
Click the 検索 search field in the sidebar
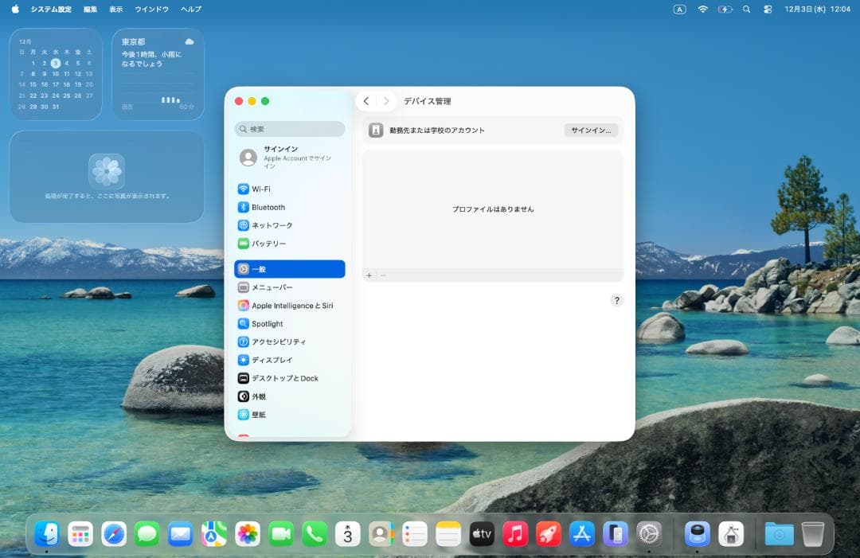289,129
